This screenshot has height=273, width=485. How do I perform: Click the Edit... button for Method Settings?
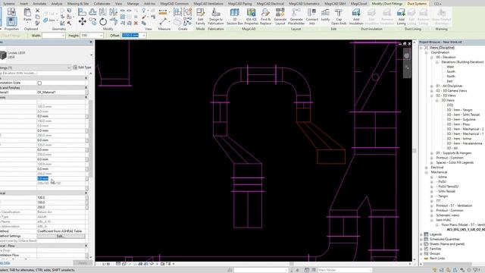(61, 236)
